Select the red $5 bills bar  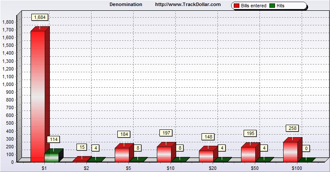[x=122, y=155]
